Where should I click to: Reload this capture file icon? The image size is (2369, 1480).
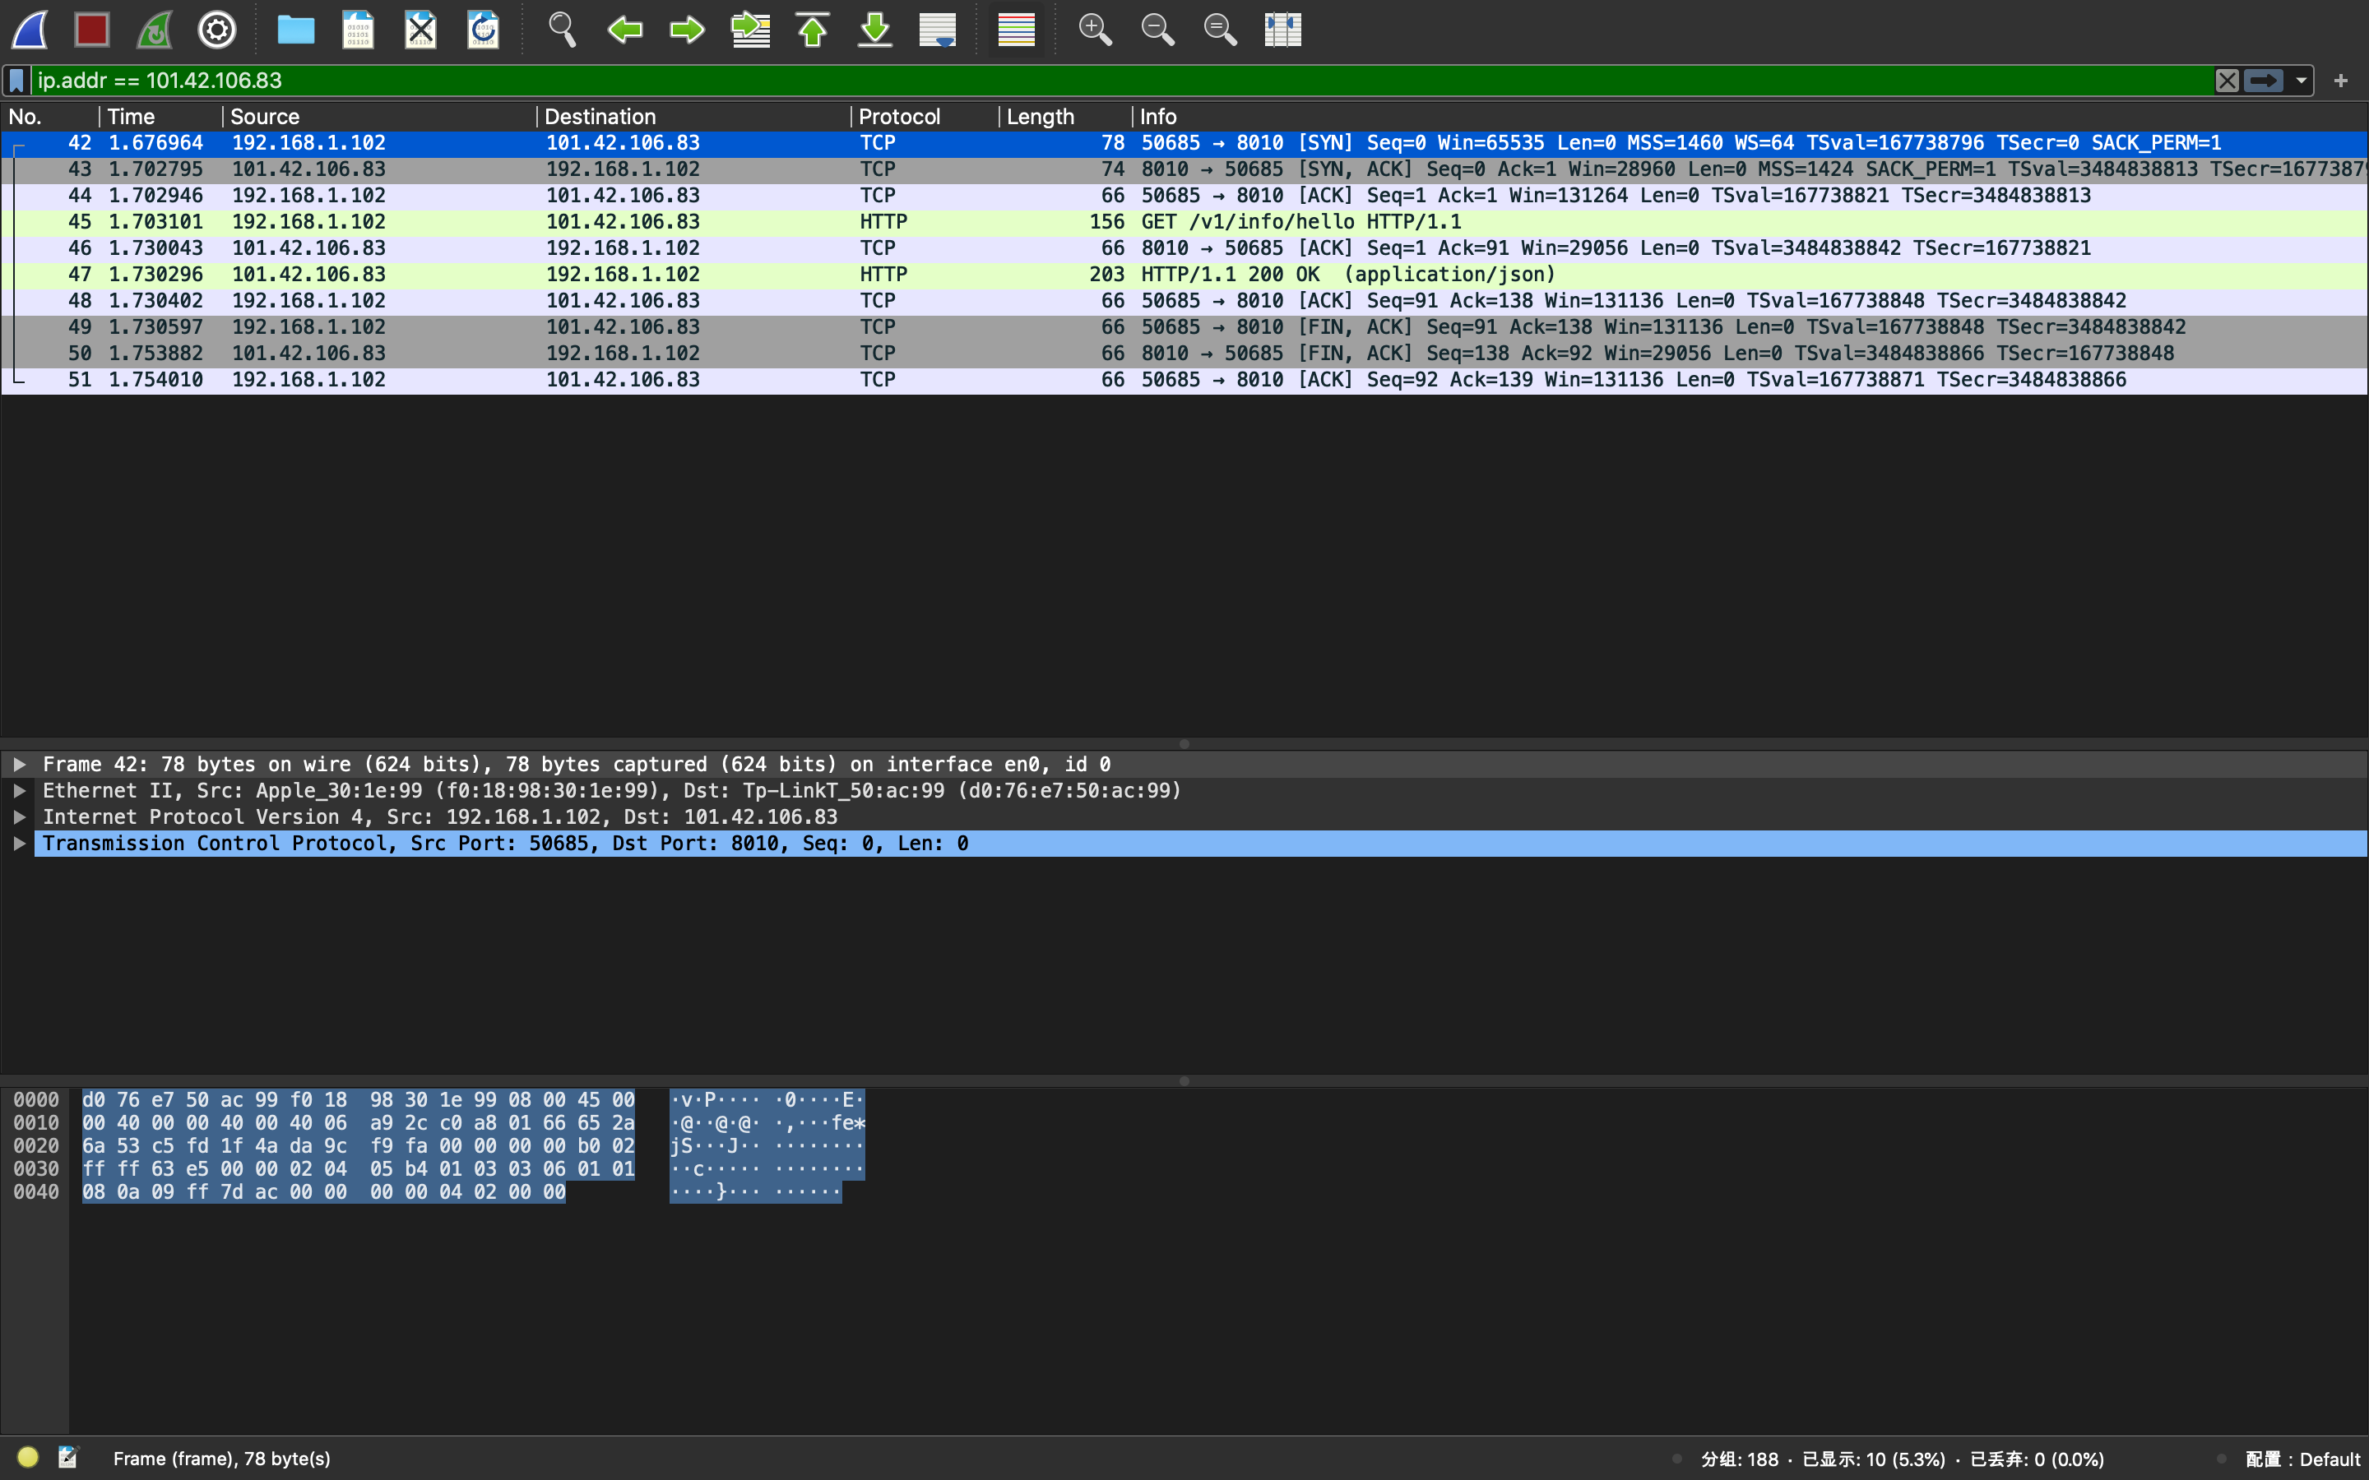pyautogui.click(x=484, y=30)
